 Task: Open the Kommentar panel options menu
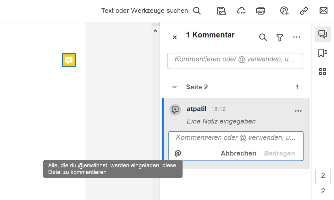pyautogui.click(x=296, y=37)
